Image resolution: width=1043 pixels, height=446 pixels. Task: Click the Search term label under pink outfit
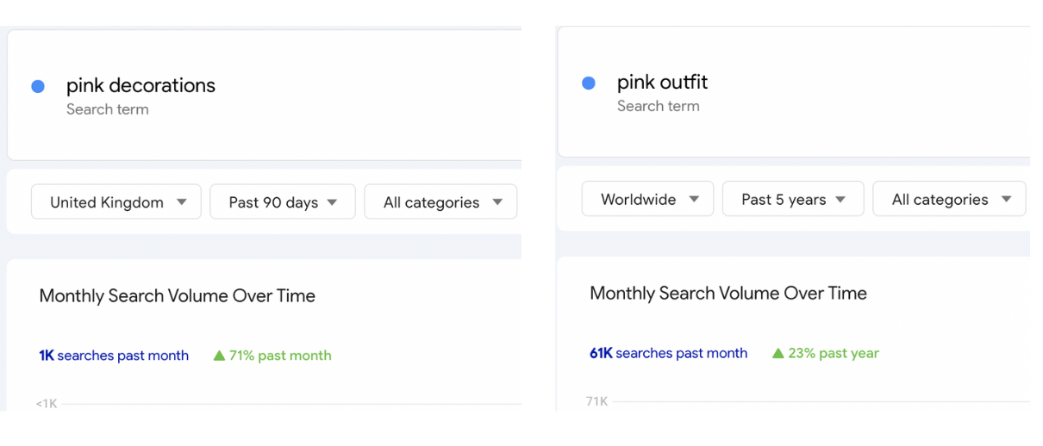point(659,106)
